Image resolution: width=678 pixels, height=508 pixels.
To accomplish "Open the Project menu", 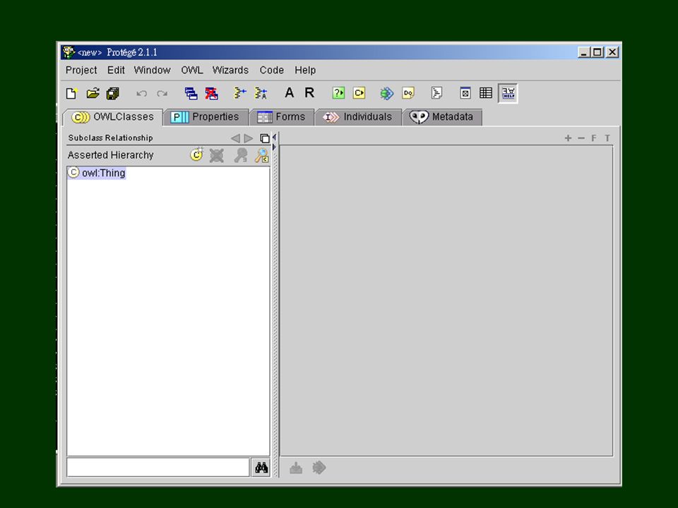I will [81, 70].
